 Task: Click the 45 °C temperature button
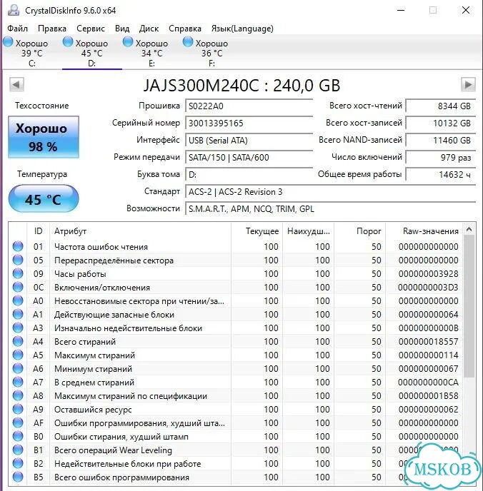tap(44, 199)
